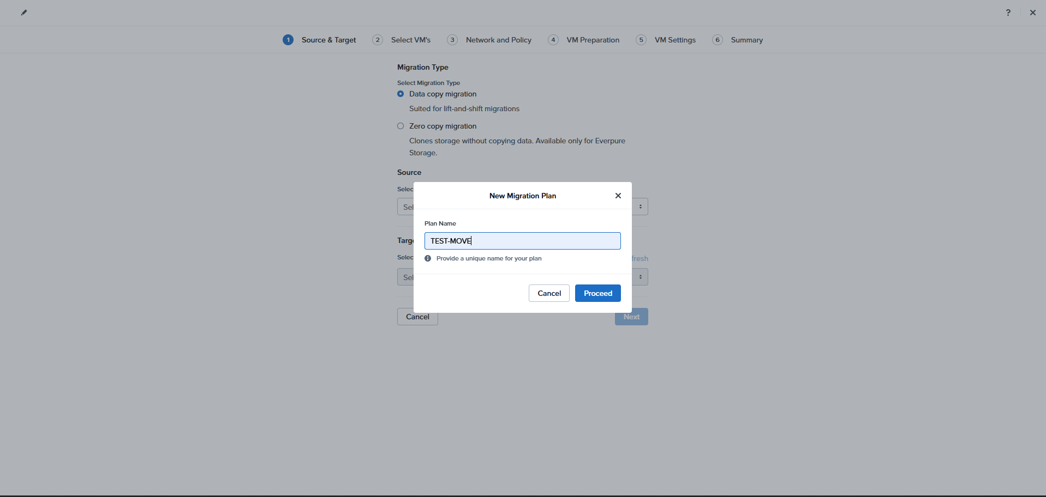Image resolution: width=1046 pixels, height=497 pixels.
Task: Select Data copy migration radio button
Action: point(401,94)
